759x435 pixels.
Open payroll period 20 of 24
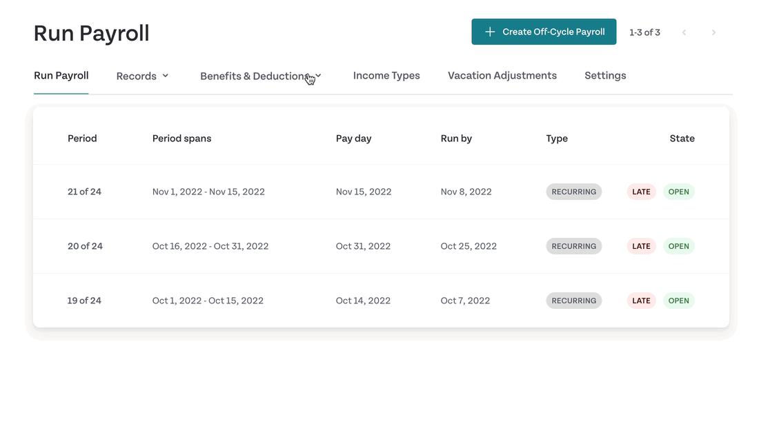[x=381, y=246]
